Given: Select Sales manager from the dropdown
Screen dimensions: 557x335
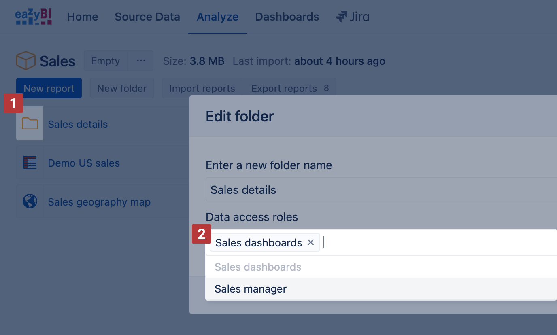Looking at the screenshot, I should [251, 289].
